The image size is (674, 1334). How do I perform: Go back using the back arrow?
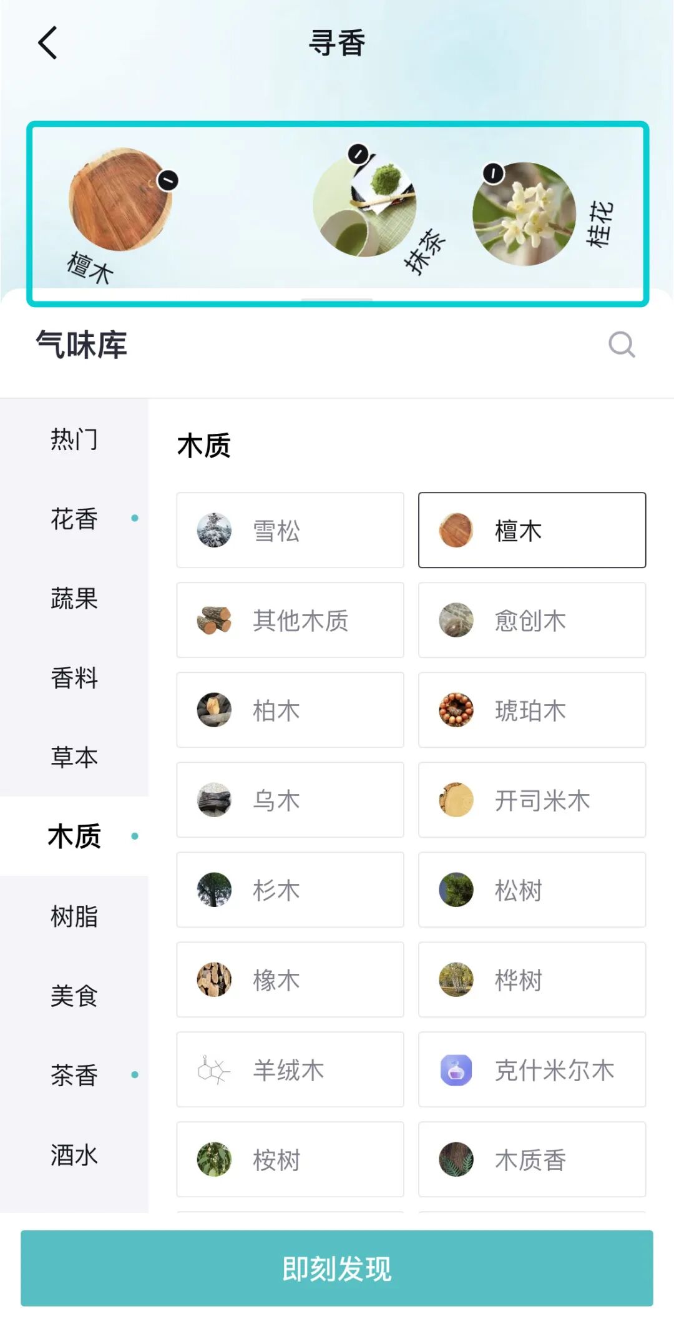pos(48,43)
